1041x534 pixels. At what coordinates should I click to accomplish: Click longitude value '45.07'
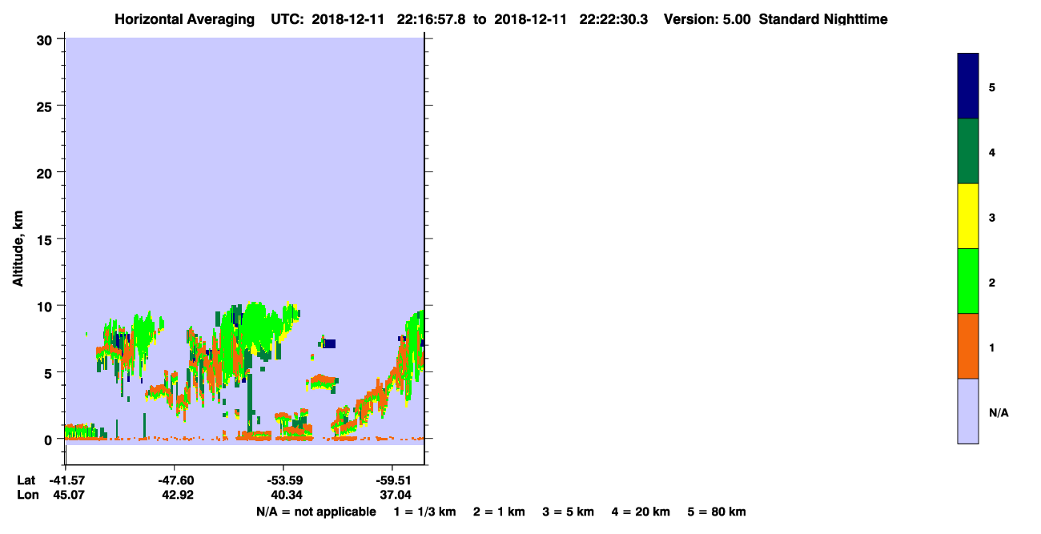(67, 496)
